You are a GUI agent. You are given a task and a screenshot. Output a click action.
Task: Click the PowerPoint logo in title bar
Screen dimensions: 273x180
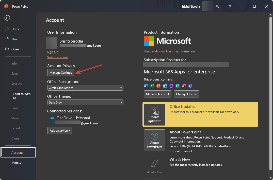pos(6,6)
